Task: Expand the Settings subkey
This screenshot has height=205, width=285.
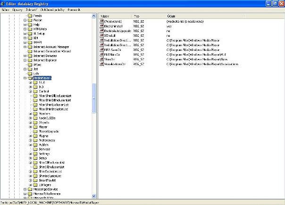Action: [x=30, y=154]
